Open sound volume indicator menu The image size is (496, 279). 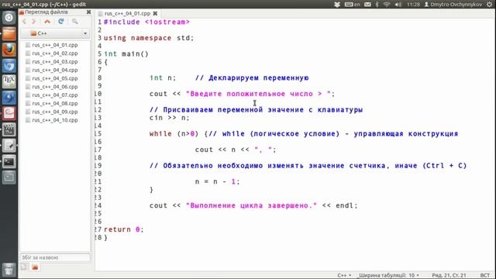coord(398,5)
